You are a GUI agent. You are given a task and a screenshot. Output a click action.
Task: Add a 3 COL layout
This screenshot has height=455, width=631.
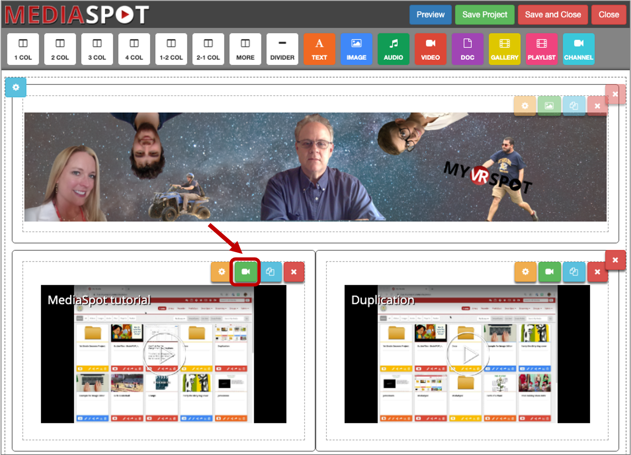pos(97,49)
